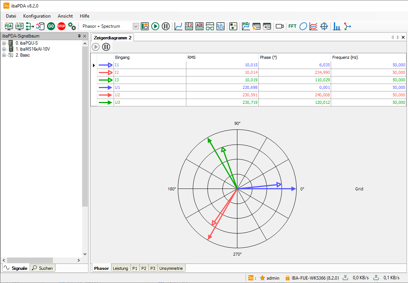Switch to the Leistung tab
Image resolution: width=408 pixels, height=283 pixels.
click(x=120, y=268)
